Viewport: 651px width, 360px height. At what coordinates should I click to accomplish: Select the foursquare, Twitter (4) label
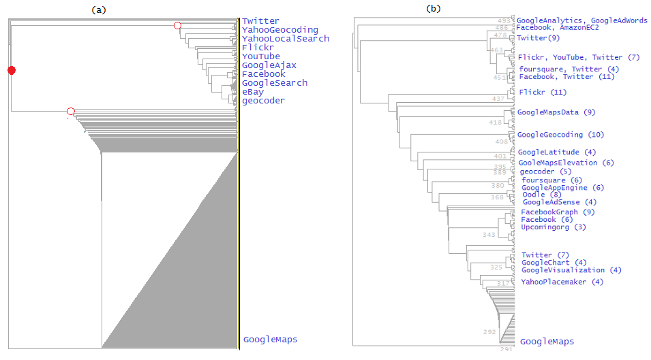tap(569, 69)
